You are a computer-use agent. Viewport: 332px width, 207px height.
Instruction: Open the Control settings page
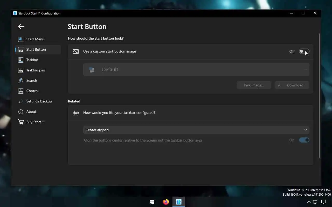32,91
